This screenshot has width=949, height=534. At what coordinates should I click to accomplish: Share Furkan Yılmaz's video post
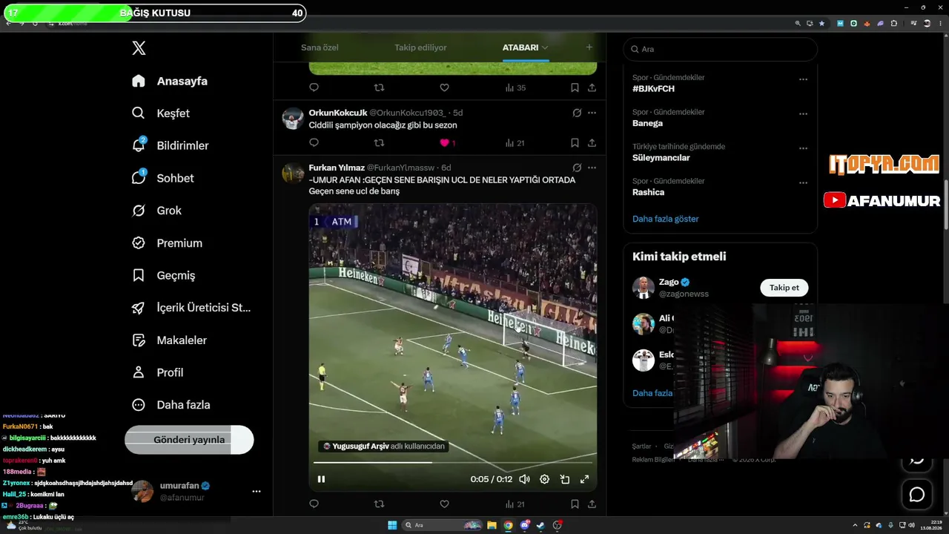[x=592, y=504]
